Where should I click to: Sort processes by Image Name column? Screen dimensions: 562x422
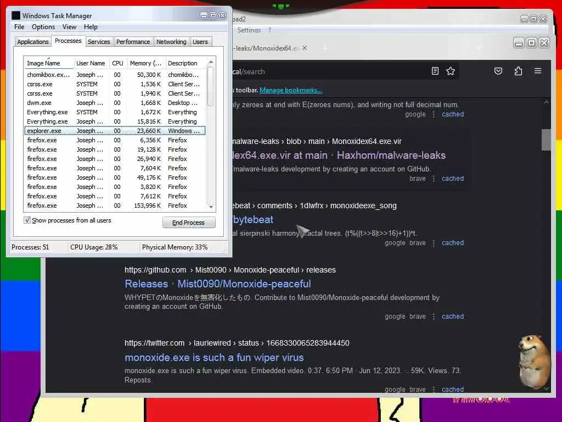[49, 63]
